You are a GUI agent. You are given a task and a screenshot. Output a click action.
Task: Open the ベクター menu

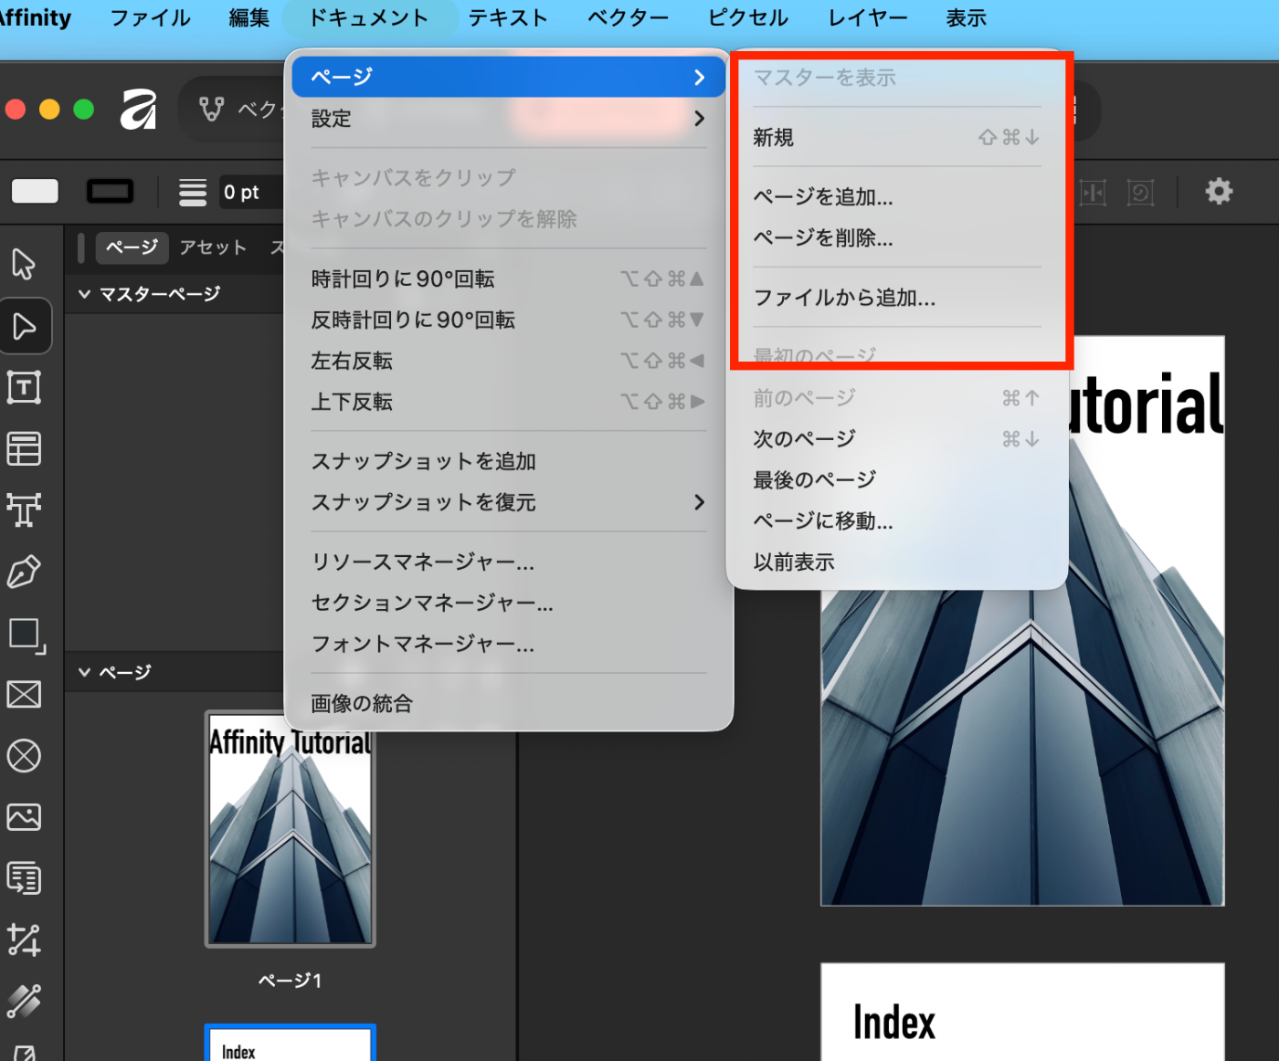click(629, 18)
